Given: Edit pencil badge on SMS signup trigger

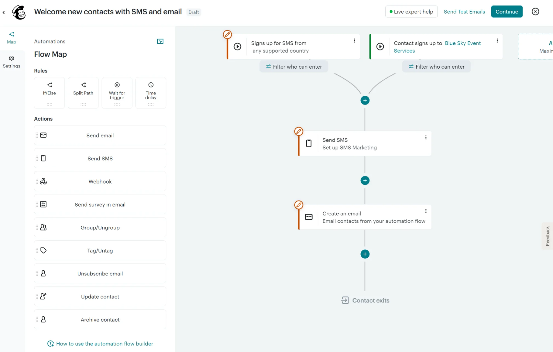Looking at the screenshot, I should click(227, 35).
